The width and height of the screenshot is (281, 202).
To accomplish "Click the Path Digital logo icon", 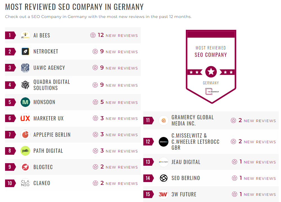I will pos(25,151).
